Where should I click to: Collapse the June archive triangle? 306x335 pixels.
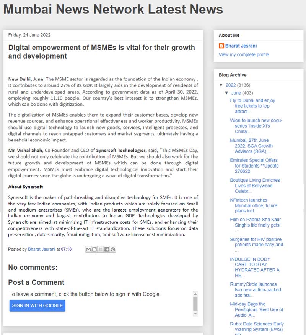coord(227,93)
